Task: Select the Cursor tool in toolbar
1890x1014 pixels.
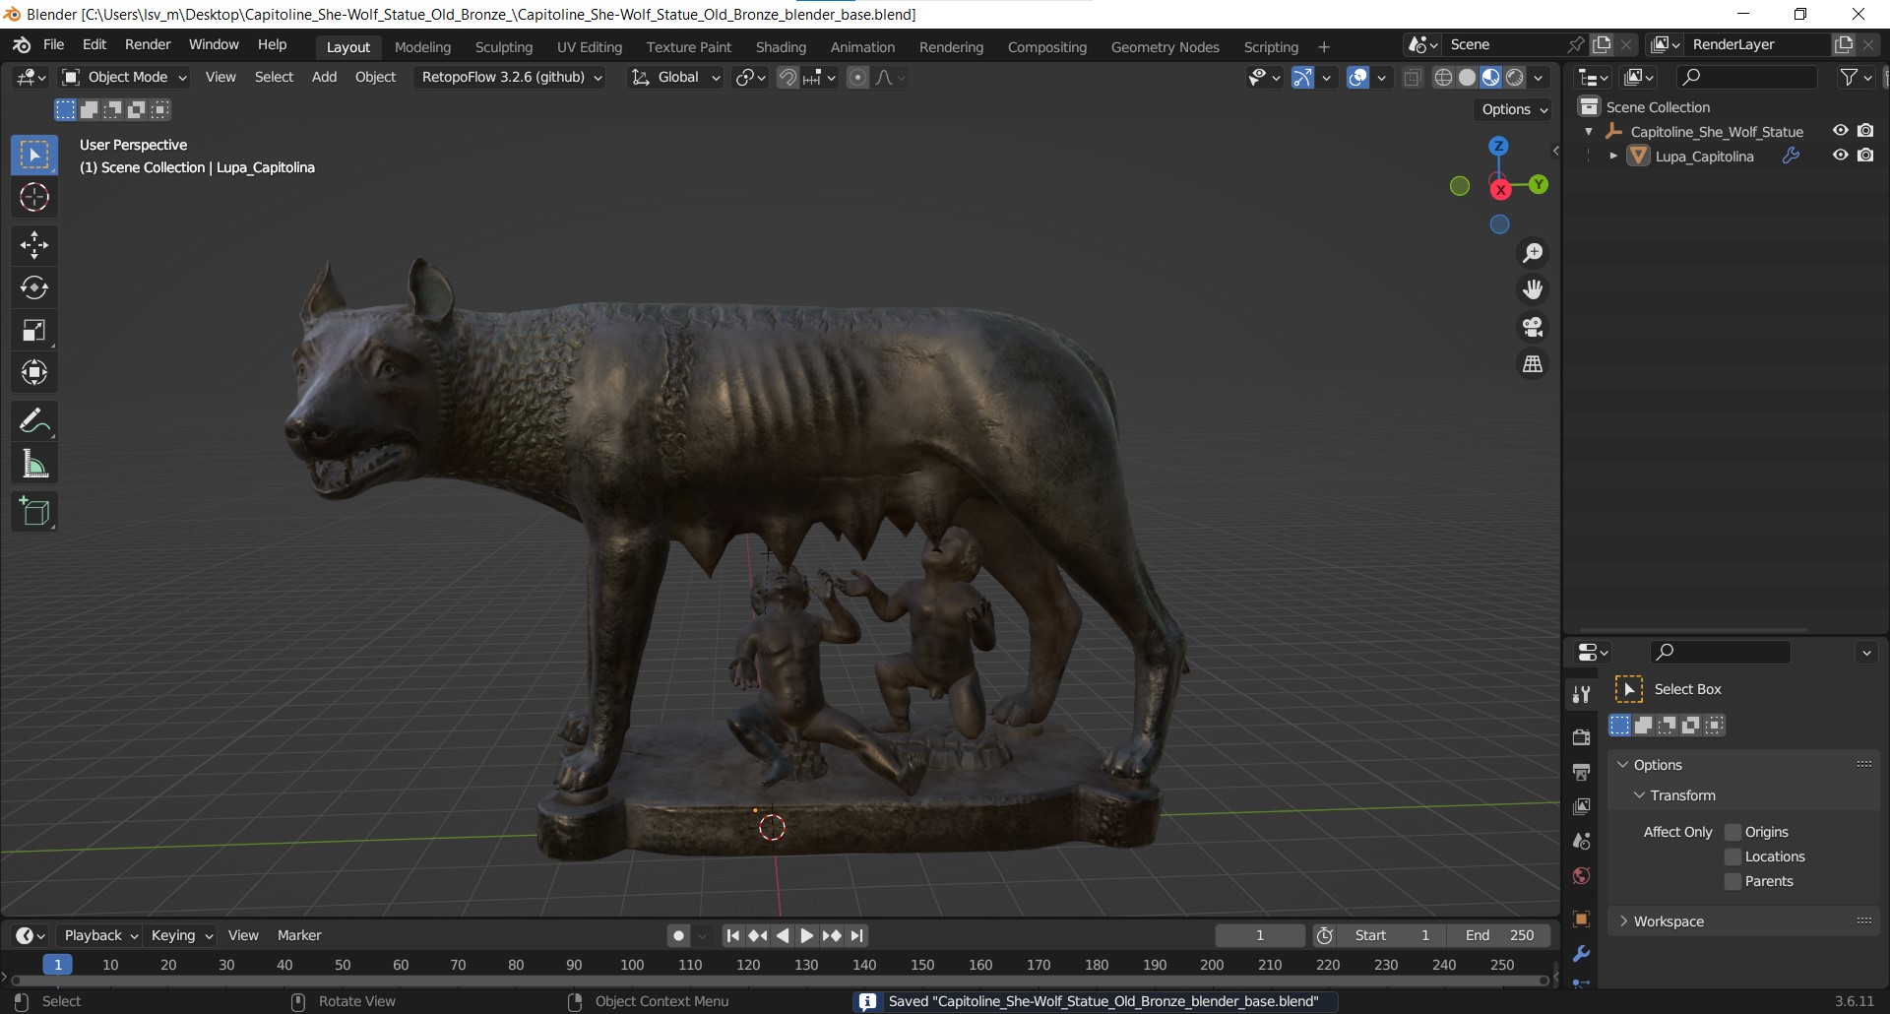Action: coord(34,198)
